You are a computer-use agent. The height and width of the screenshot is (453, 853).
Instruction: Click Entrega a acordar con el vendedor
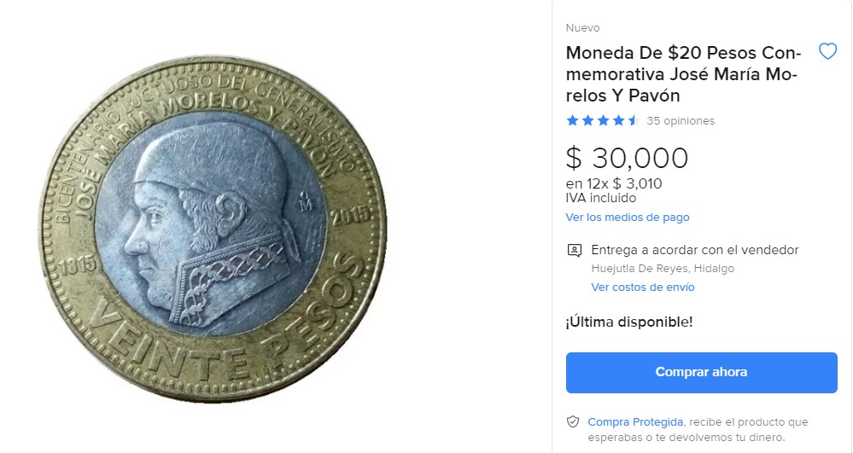695,250
